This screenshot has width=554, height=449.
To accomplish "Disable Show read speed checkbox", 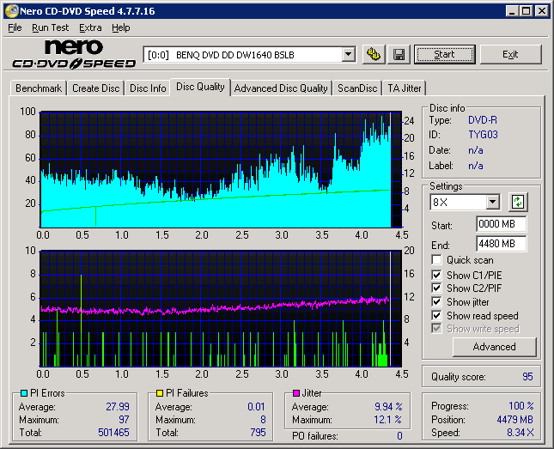I will click(437, 316).
